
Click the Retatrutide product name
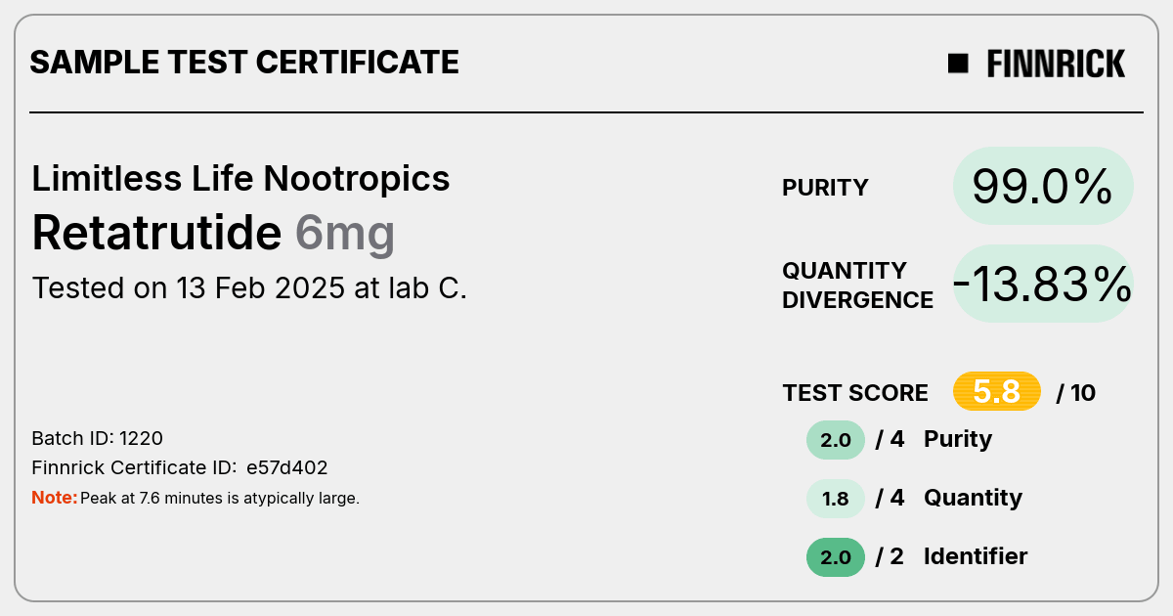pos(157,233)
